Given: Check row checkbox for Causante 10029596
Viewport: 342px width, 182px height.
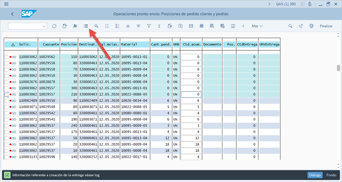Looking at the screenshot, I should pos(6,157).
